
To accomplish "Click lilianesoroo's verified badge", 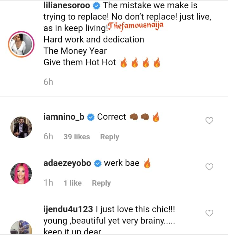I will (97, 6).
